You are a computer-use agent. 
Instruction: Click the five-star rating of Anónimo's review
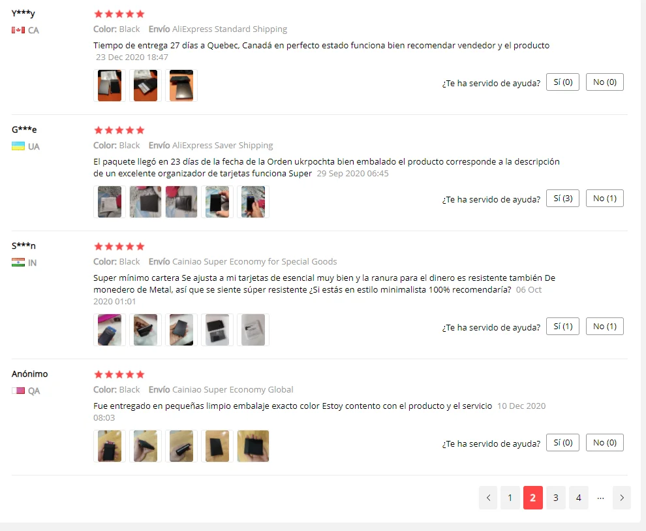(119, 374)
